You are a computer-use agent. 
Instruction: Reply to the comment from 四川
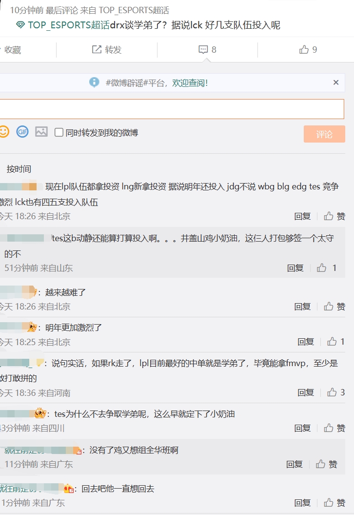pos(302,428)
